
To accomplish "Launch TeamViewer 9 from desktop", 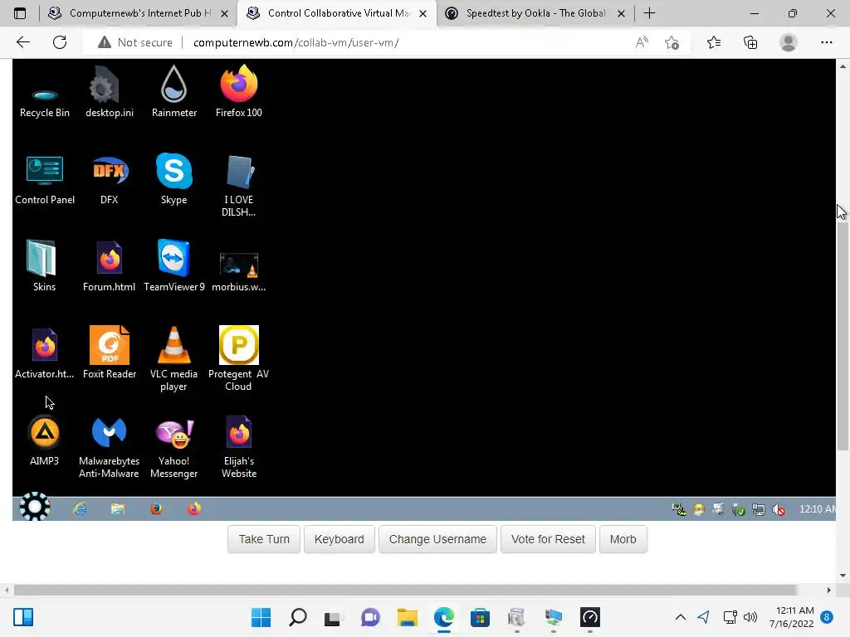I will point(174,266).
